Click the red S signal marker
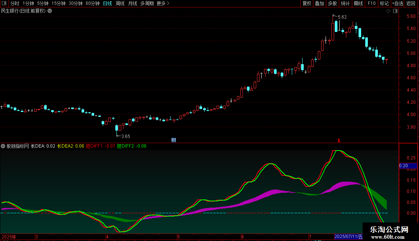The width and height of the screenshot is (419, 241). (x=339, y=141)
